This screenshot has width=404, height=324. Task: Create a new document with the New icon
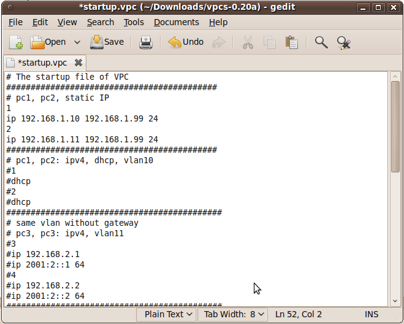point(16,42)
